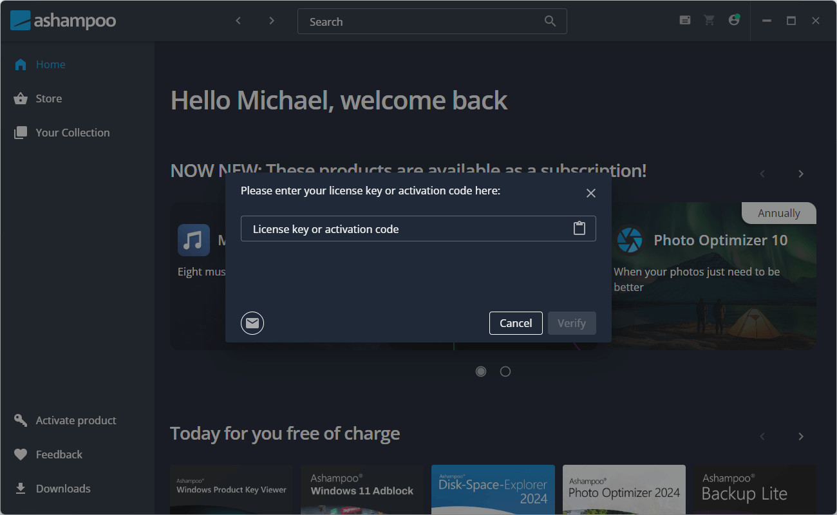This screenshot has height=515, width=837.
Task: Open the news card icon in header
Action: (x=685, y=21)
